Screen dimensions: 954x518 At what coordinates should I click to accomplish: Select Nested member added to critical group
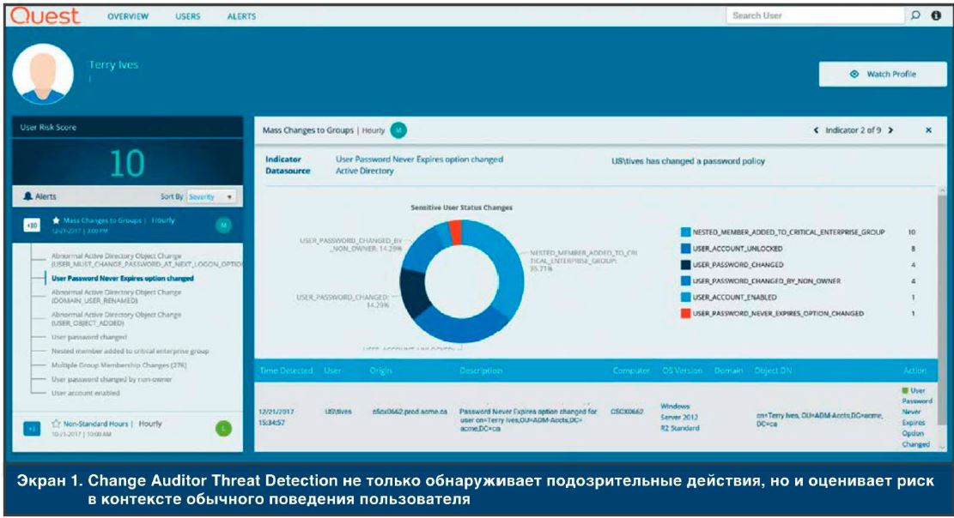130,351
